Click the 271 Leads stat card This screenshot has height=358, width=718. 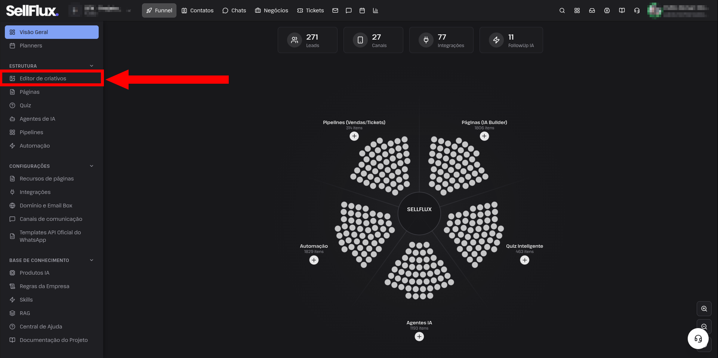coord(308,40)
